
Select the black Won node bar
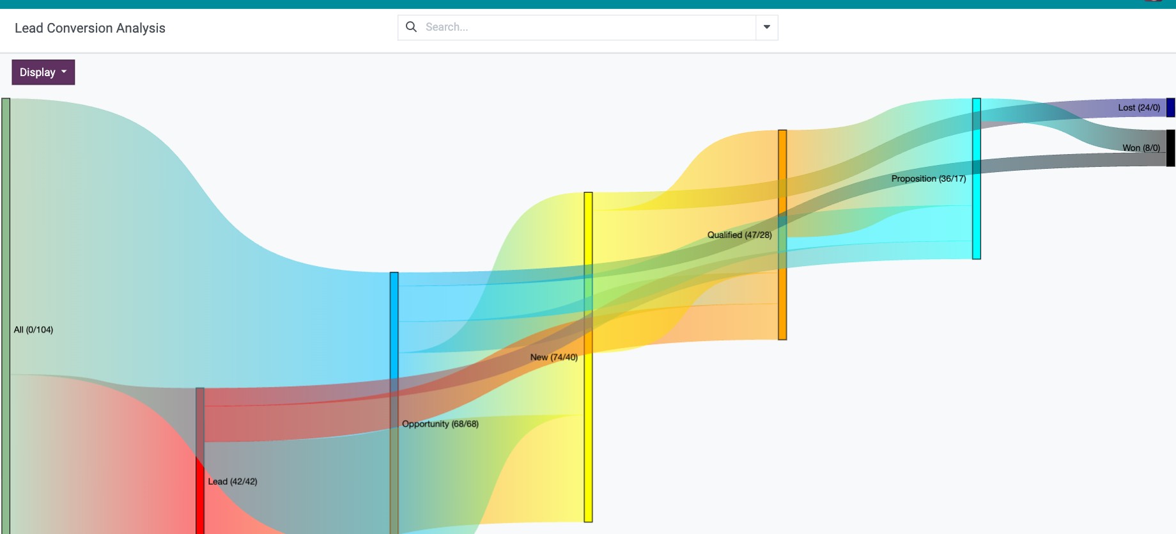click(x=1171, y=148)
